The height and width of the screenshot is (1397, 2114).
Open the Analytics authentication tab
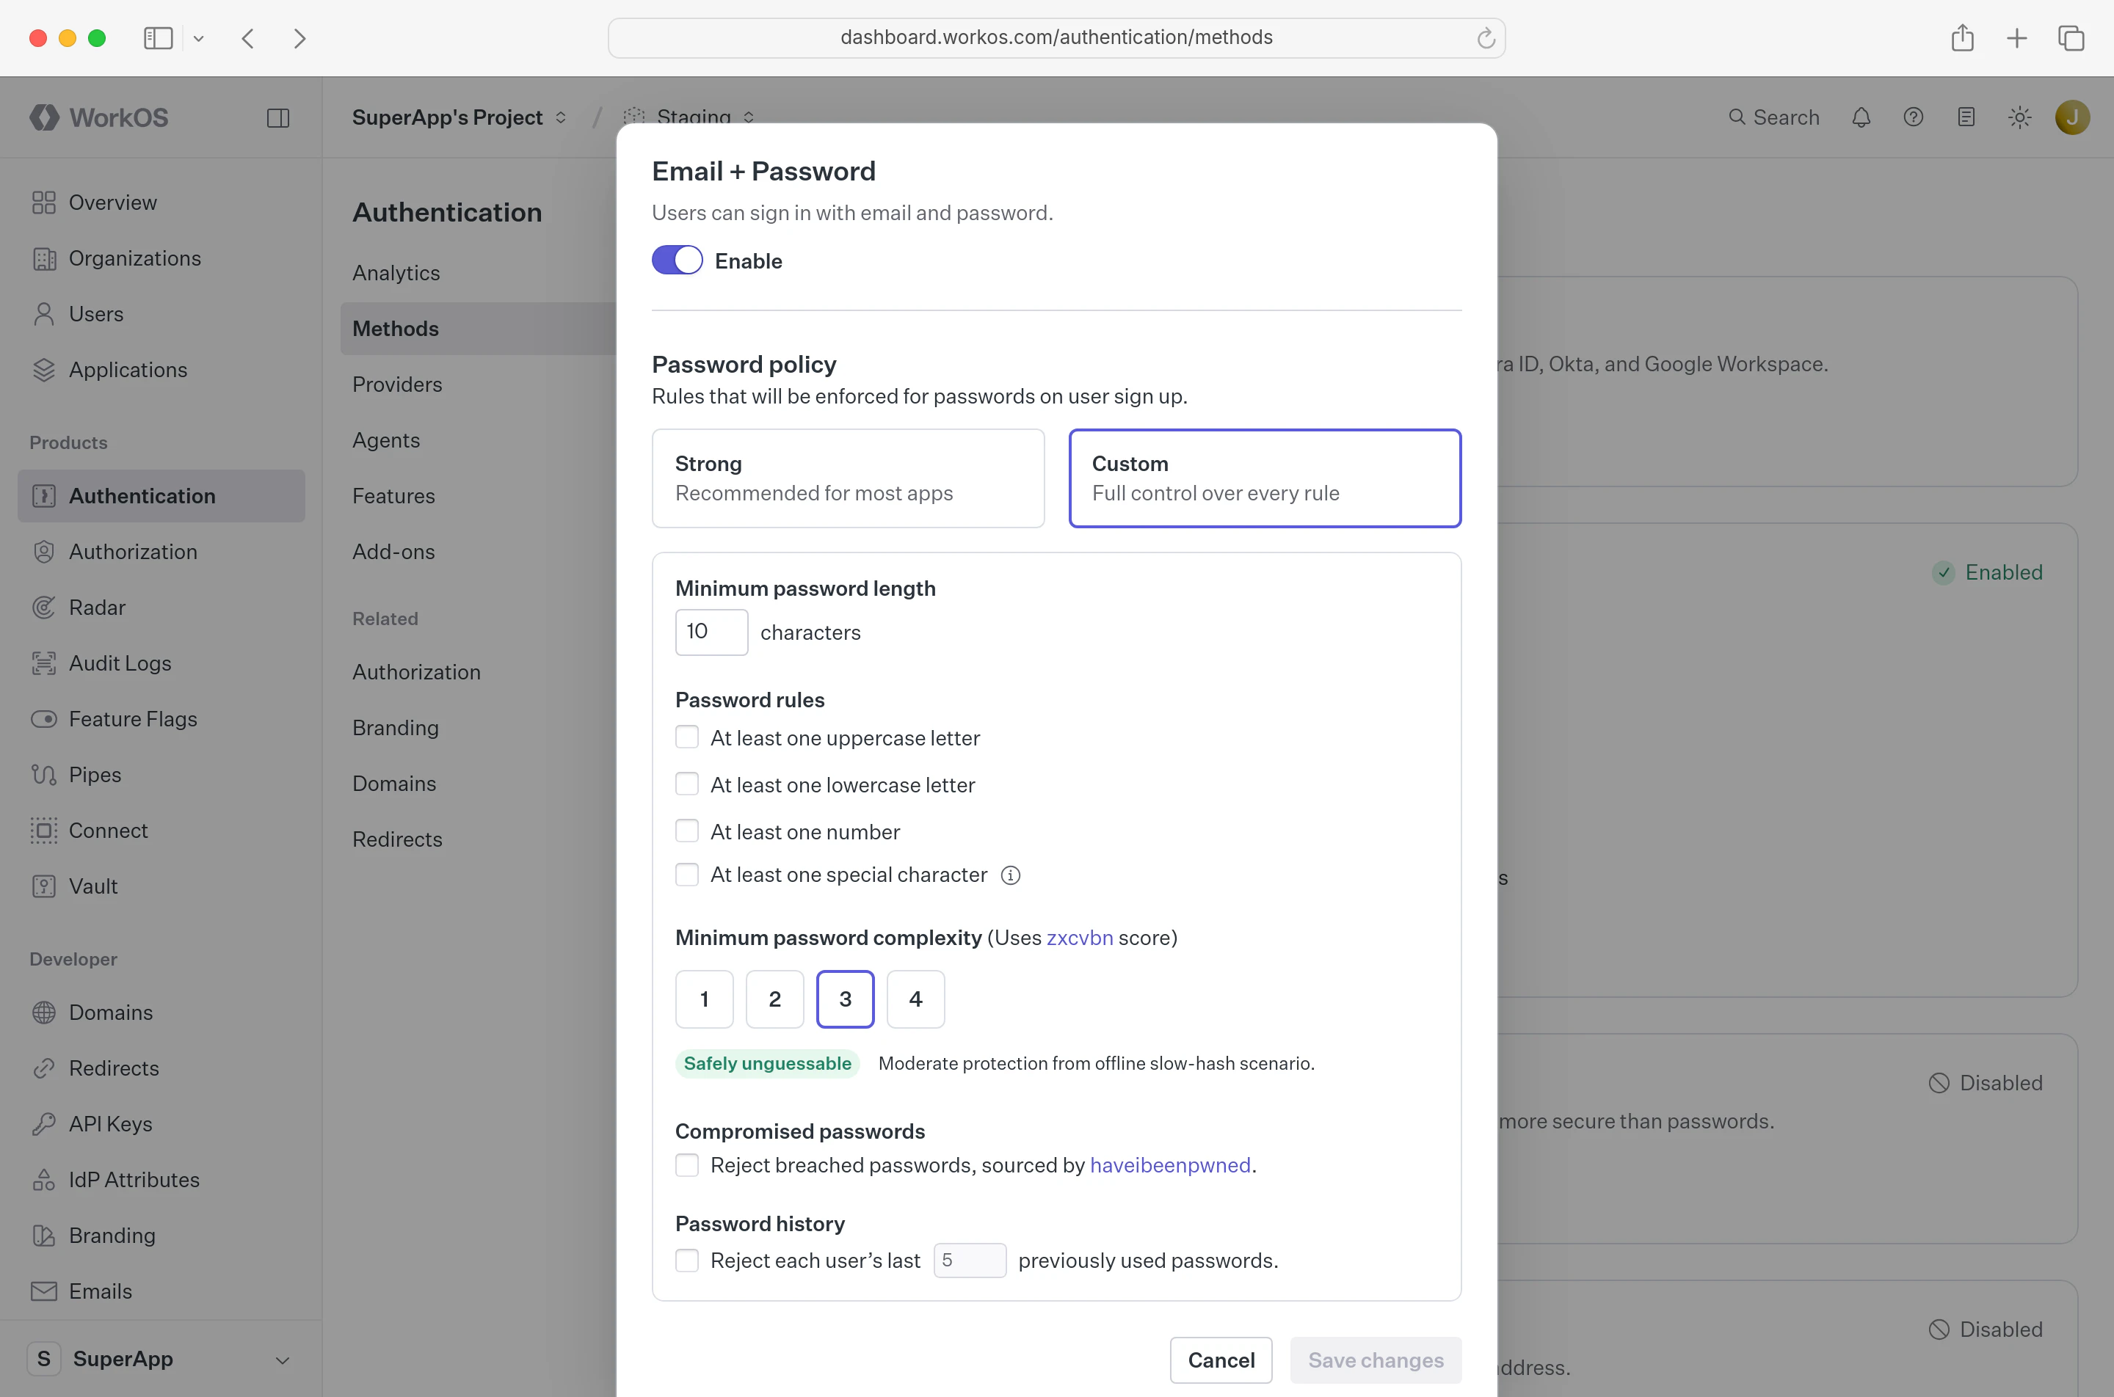396,273
